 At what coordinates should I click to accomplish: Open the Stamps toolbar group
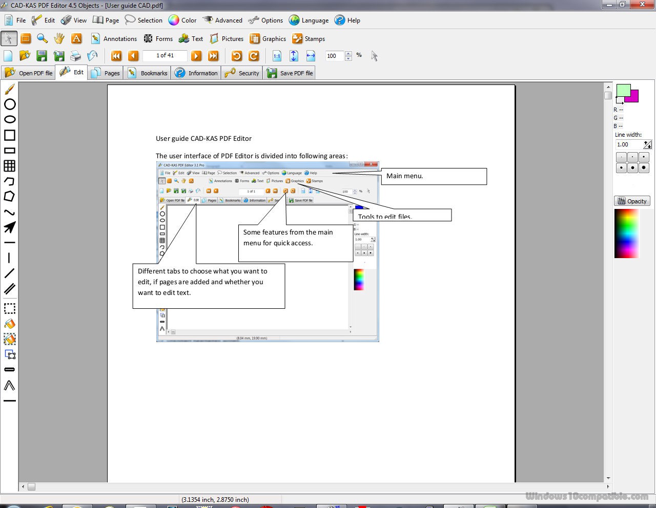click(x=309, y=39)
